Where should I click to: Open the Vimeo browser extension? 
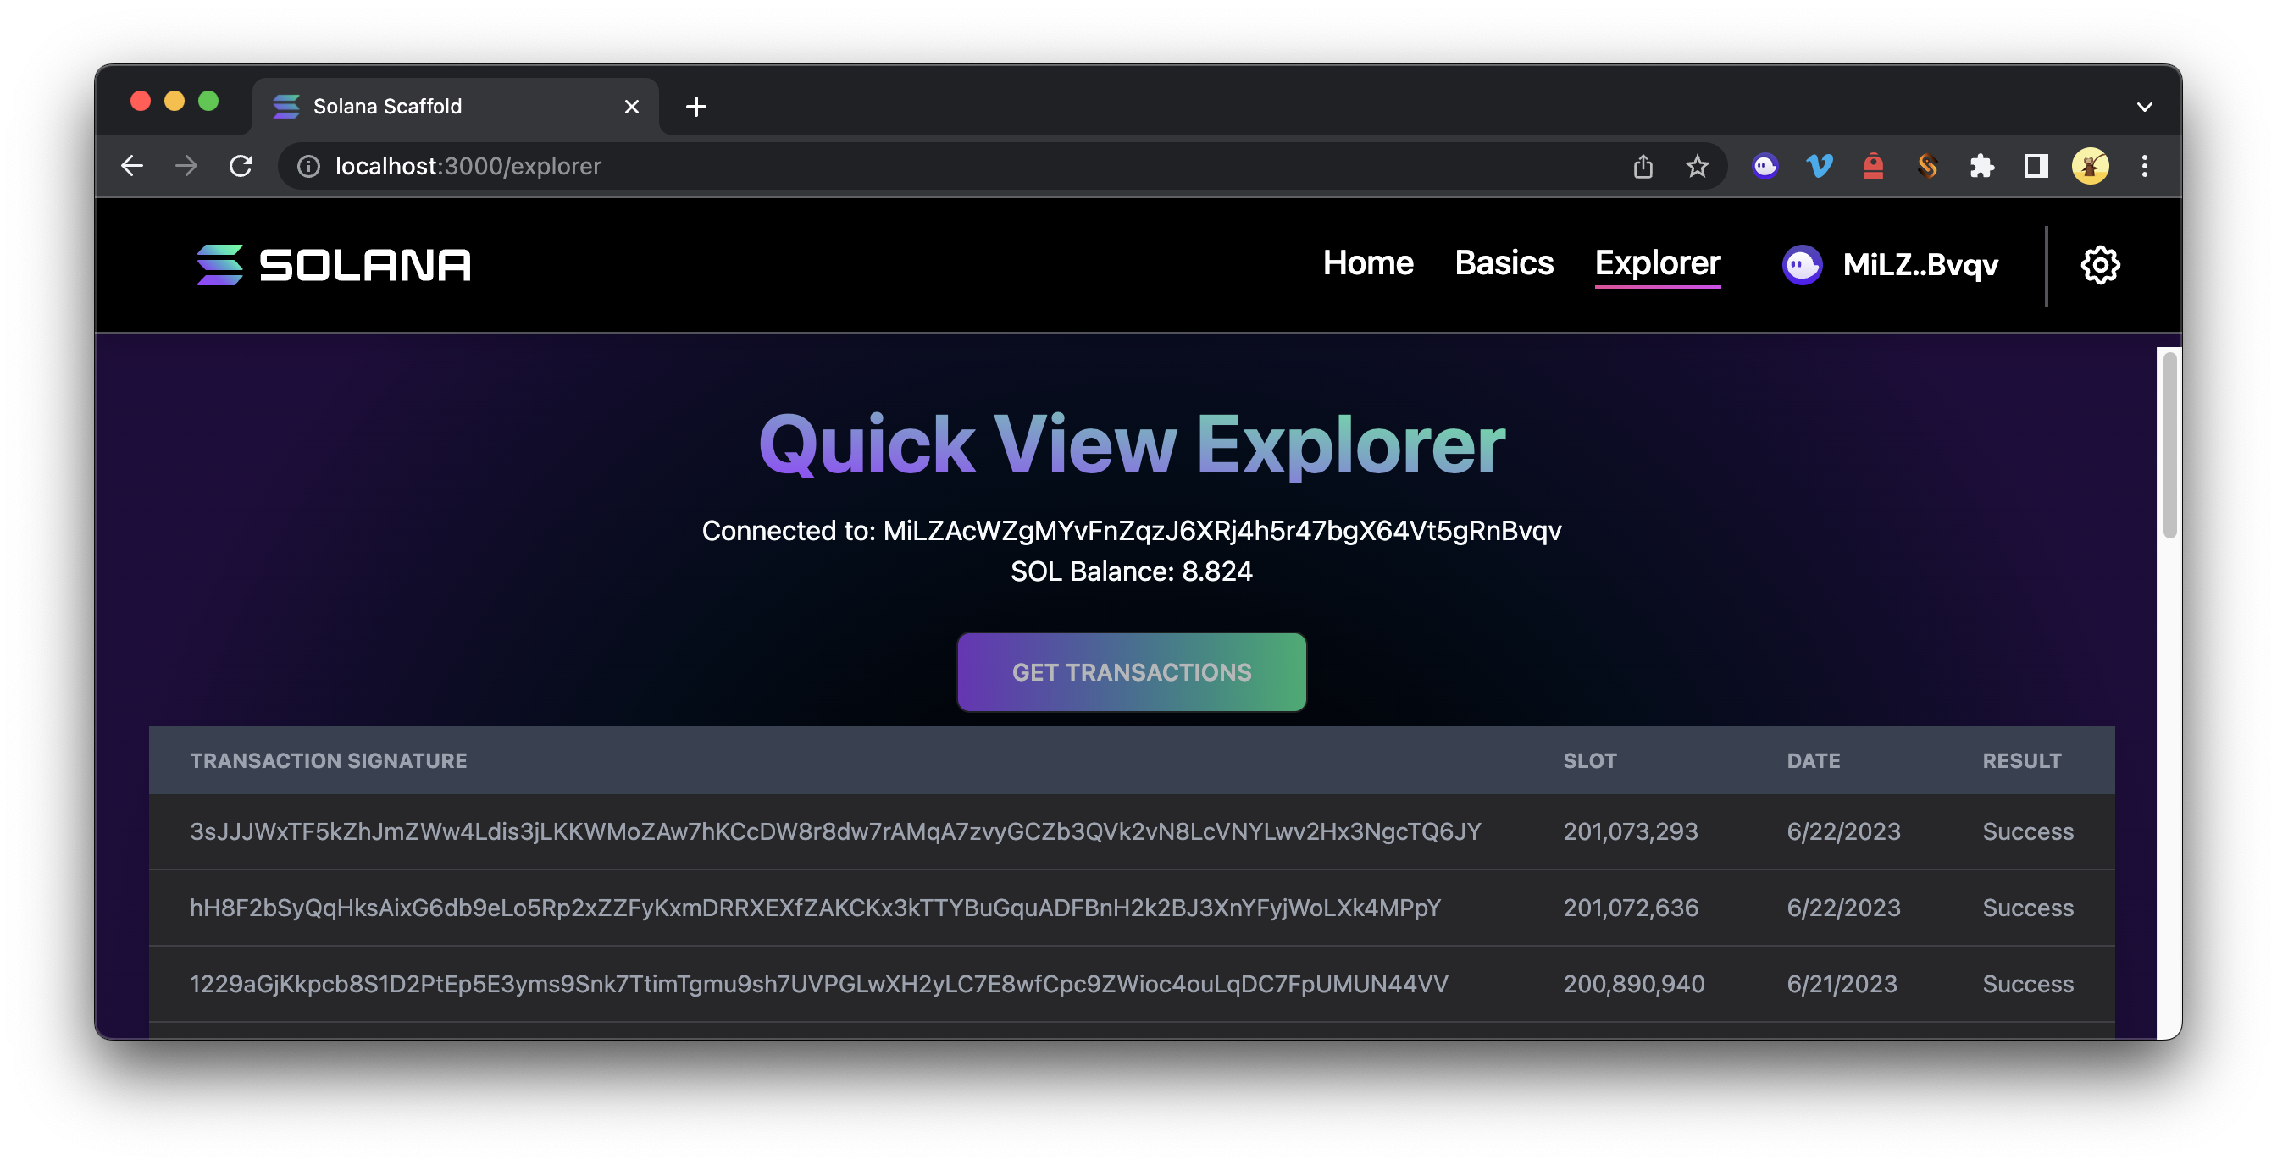(x=1819, y=166)
